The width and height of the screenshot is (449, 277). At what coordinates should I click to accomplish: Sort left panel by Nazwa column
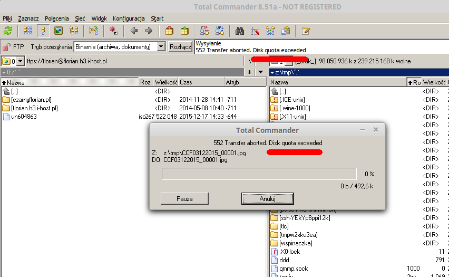(x=70, y=82)
